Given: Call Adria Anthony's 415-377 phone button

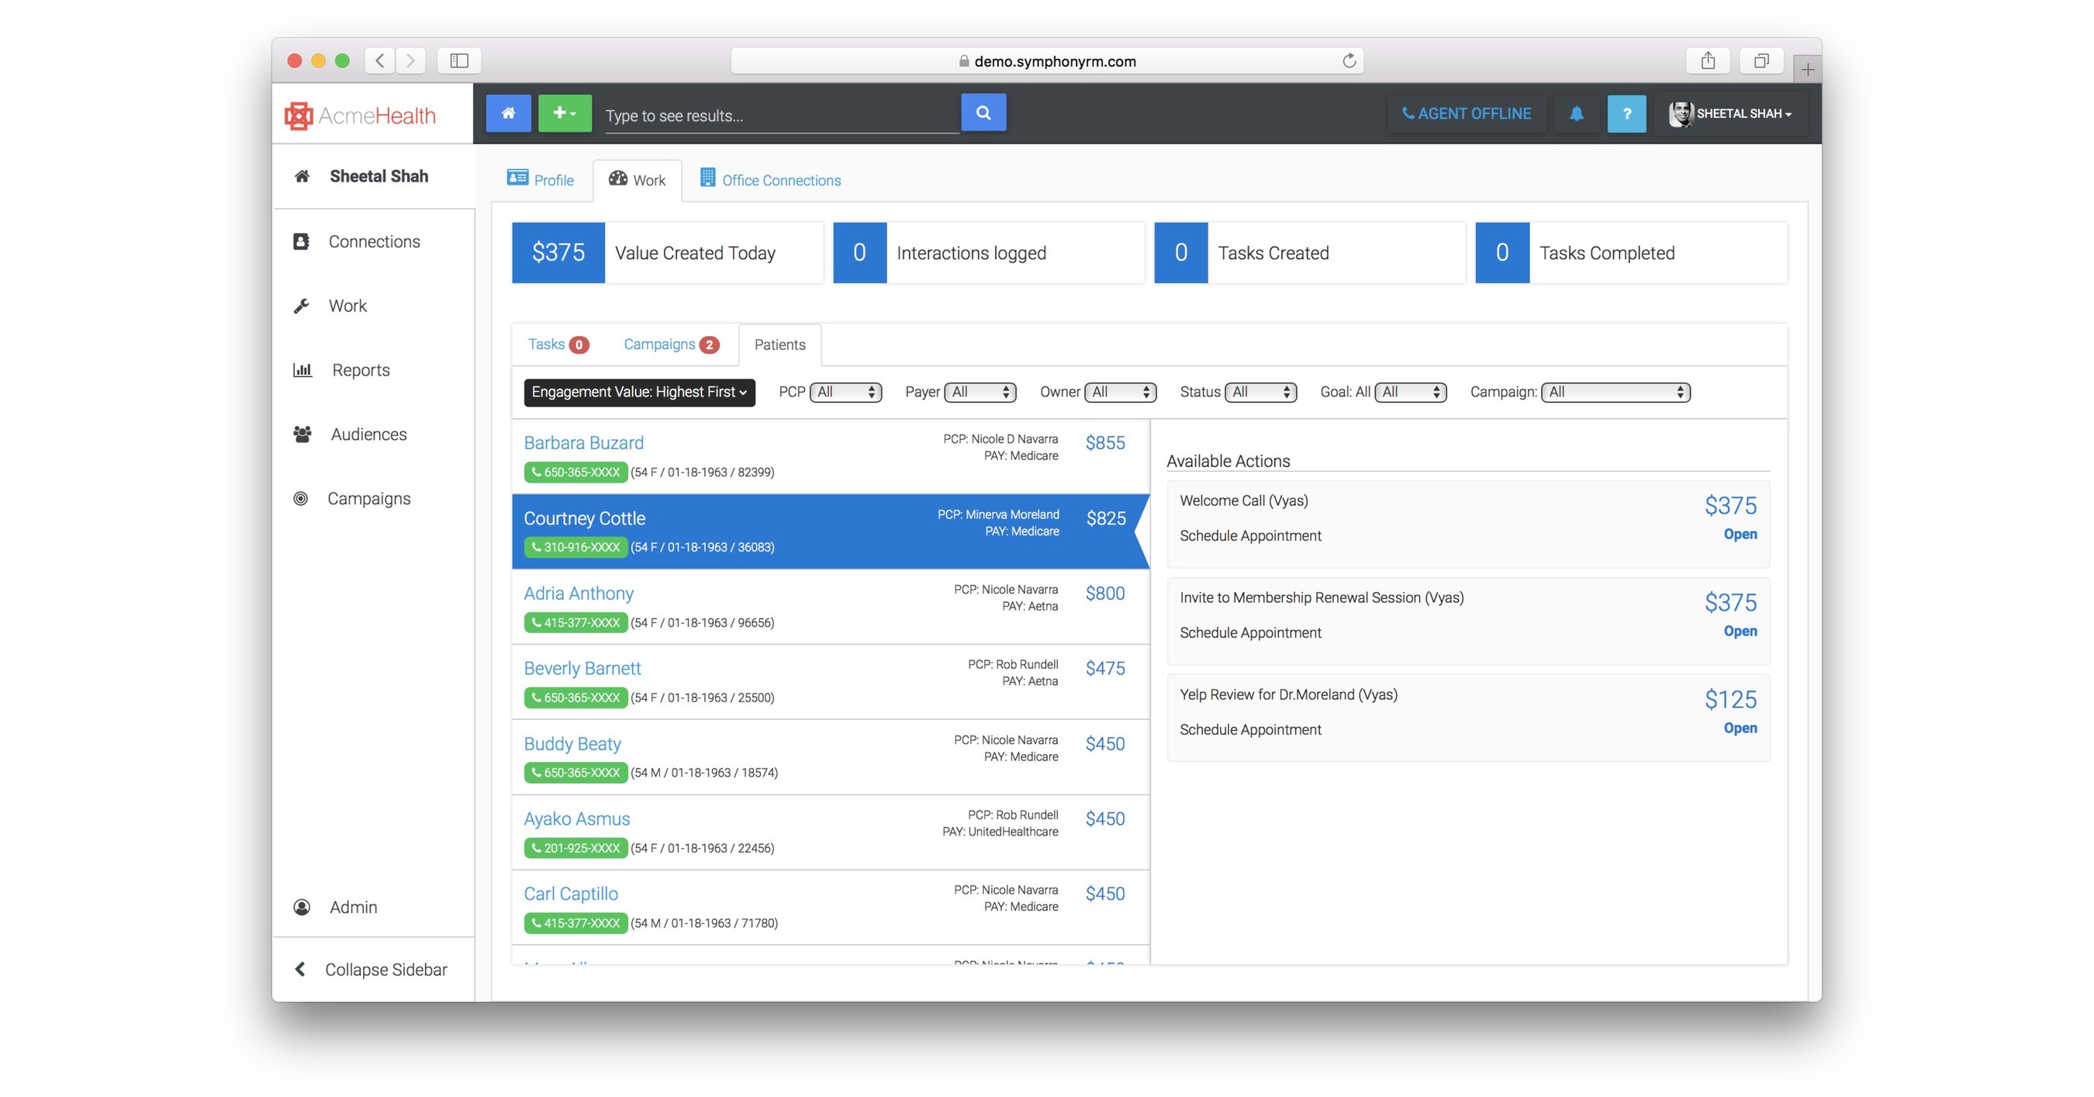Looking at the screenshot, I should [x=575, y=623].
